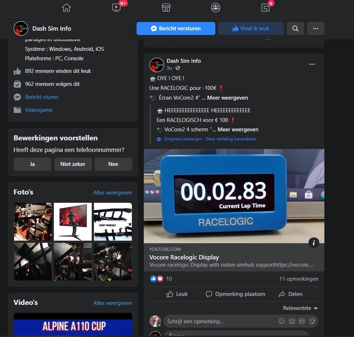Focus the Schrijf een opmerking field

tap(241, 321)
